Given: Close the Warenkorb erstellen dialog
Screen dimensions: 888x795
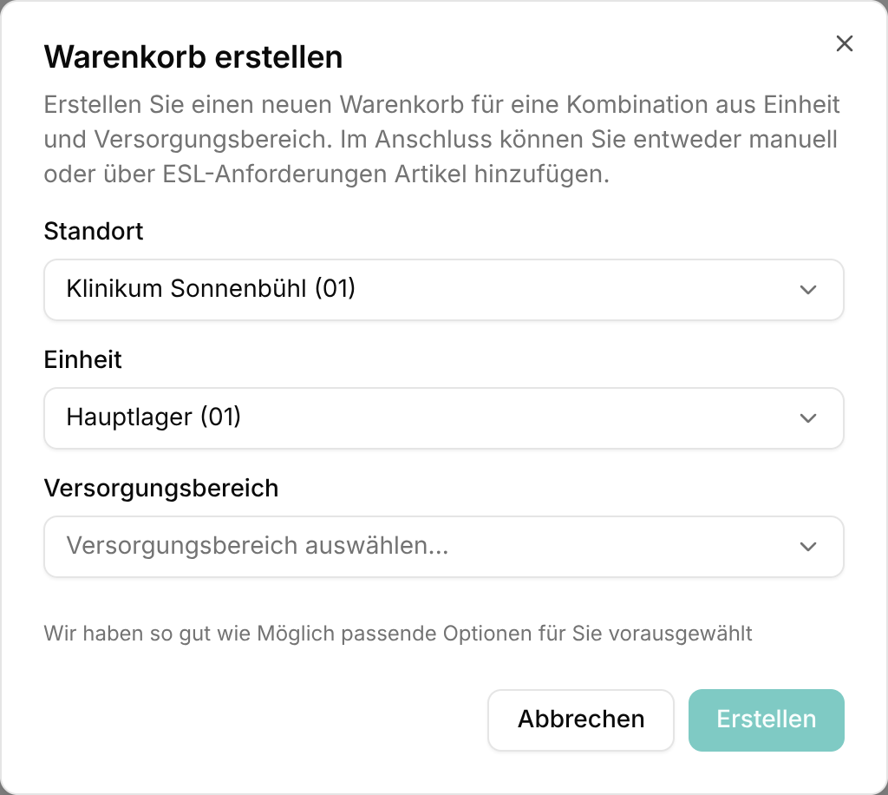Looking at the screenshot, I should coord(845,43).
